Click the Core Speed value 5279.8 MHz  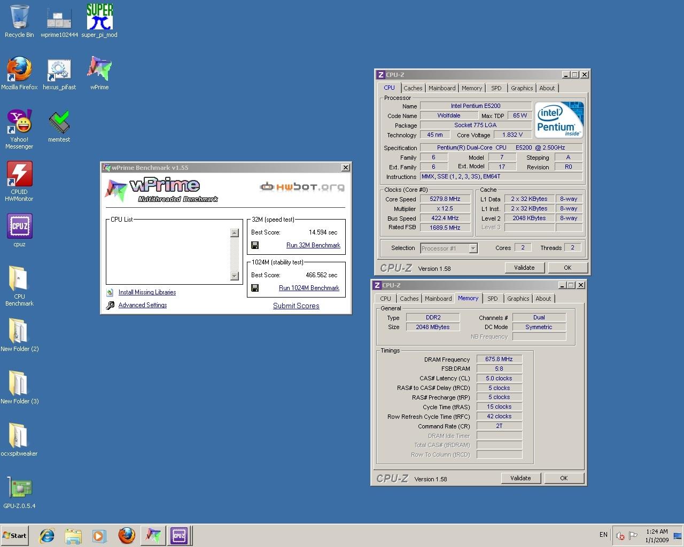445,199
